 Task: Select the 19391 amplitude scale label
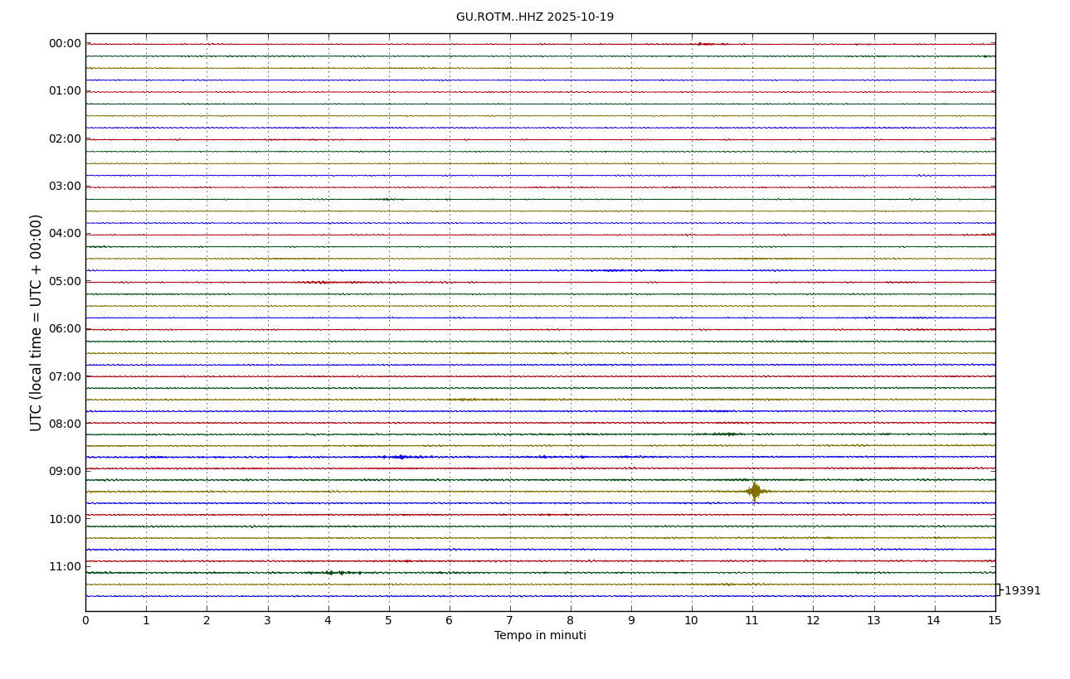(x=1021, y=591)
